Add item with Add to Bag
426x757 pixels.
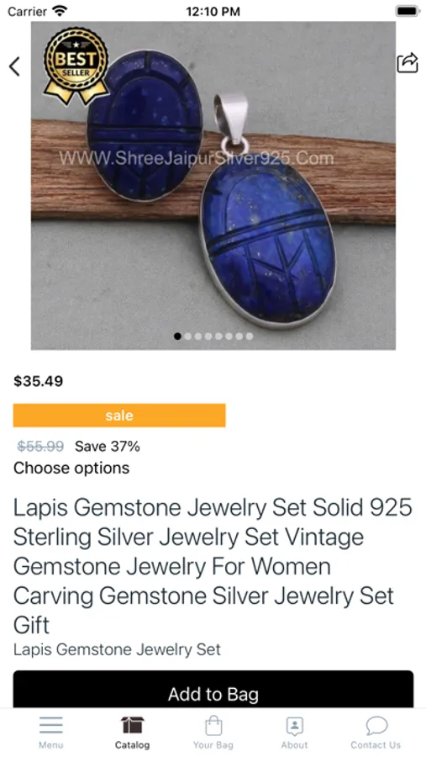coord(213,690)
